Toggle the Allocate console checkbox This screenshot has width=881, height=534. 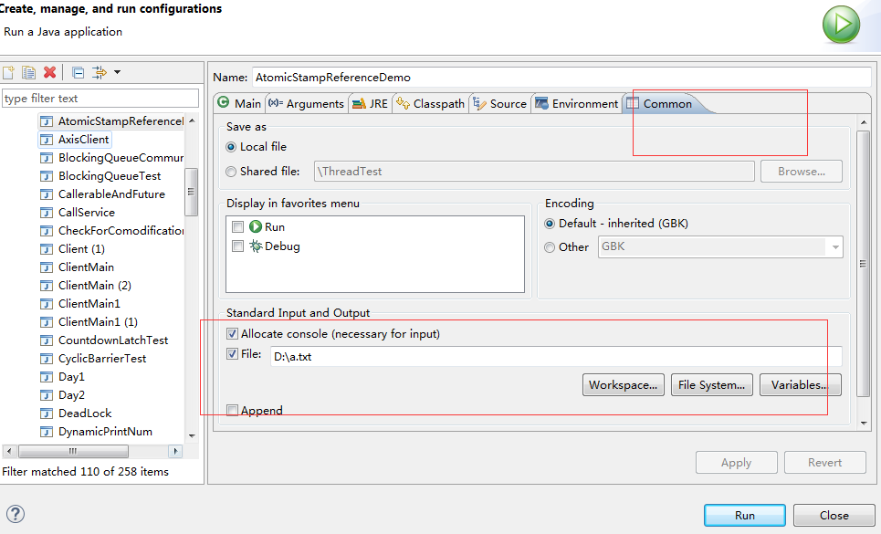(232, 333)
